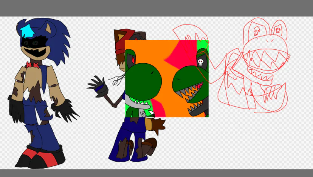Screen dimensions: 313x177
Task: Click the red bow tie on hedgehog
Action: pyautogui.click(x=33, y=65)
